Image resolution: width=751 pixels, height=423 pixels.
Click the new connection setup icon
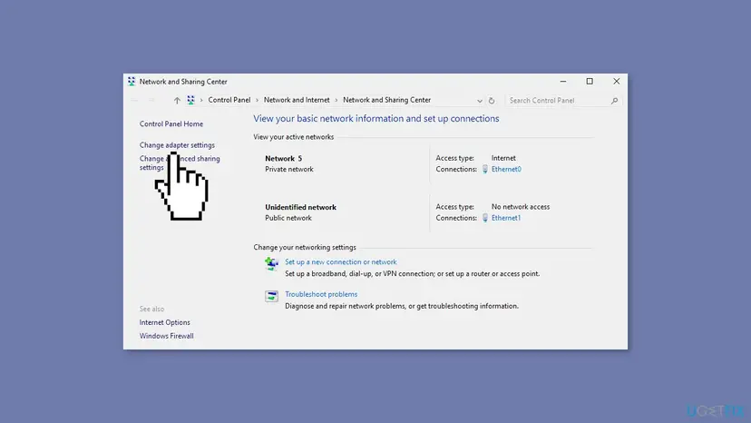[271, 264]
